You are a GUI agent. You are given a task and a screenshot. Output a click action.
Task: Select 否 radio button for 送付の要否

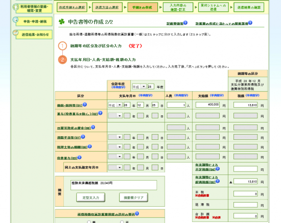[122, 222]
